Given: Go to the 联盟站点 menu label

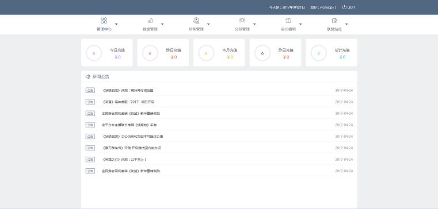Looking at the screenshot, I should point(334,29).
